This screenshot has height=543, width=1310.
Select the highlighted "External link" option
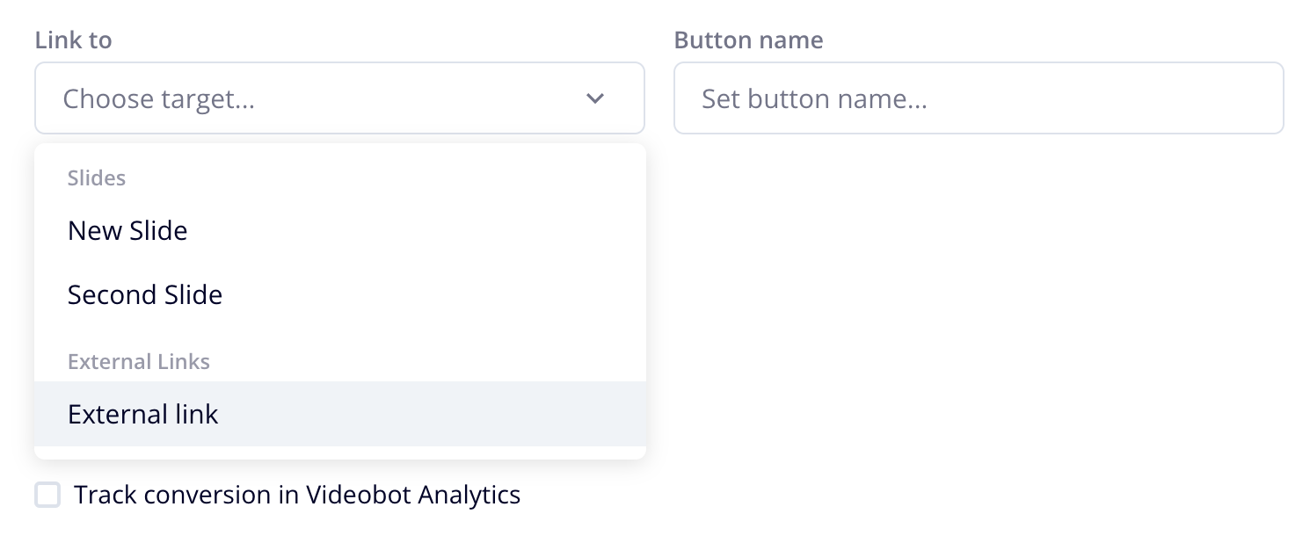point(142,414)
